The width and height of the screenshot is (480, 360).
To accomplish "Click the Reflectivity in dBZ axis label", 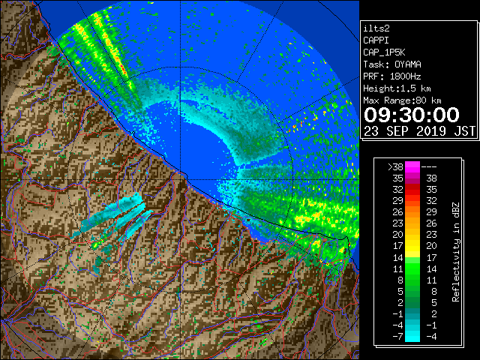I will 456,252.
